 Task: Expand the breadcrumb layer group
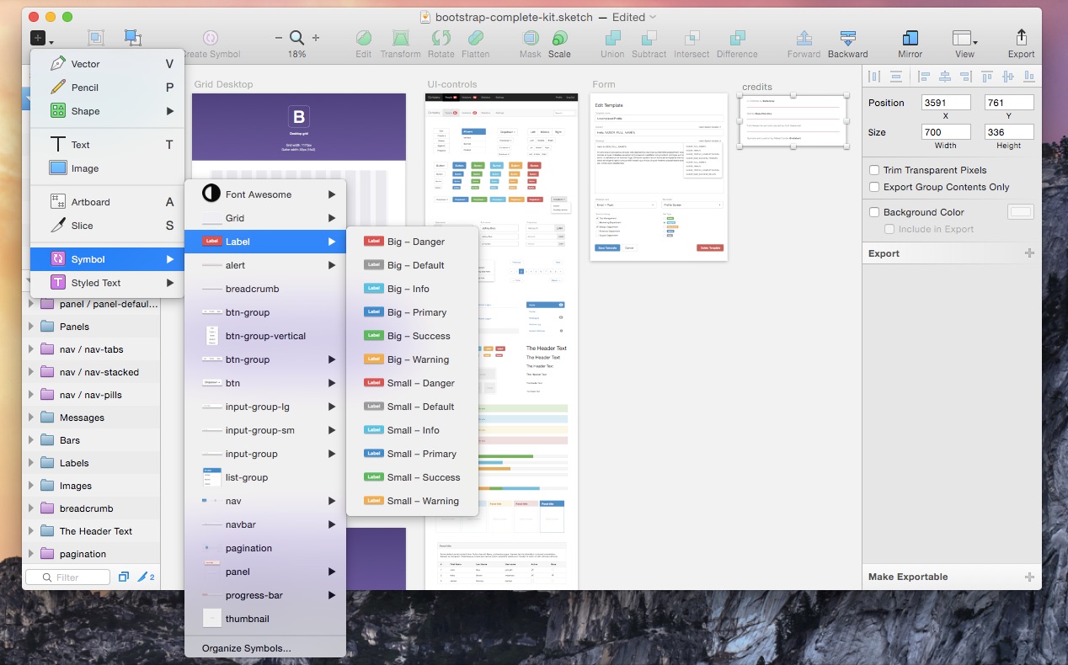tap(31, 508)
